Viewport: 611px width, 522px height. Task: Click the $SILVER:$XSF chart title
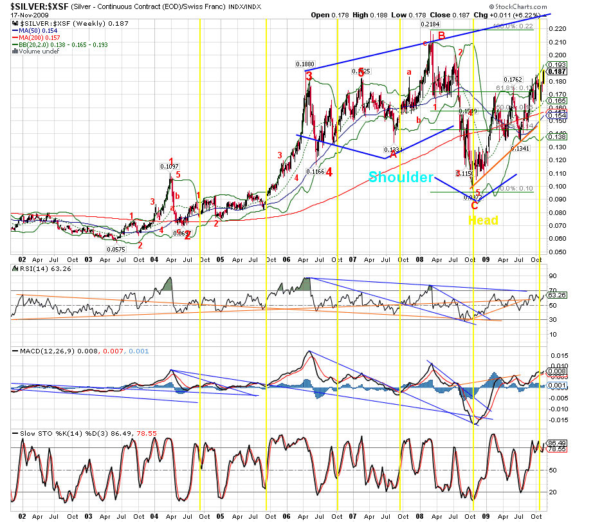39,6
